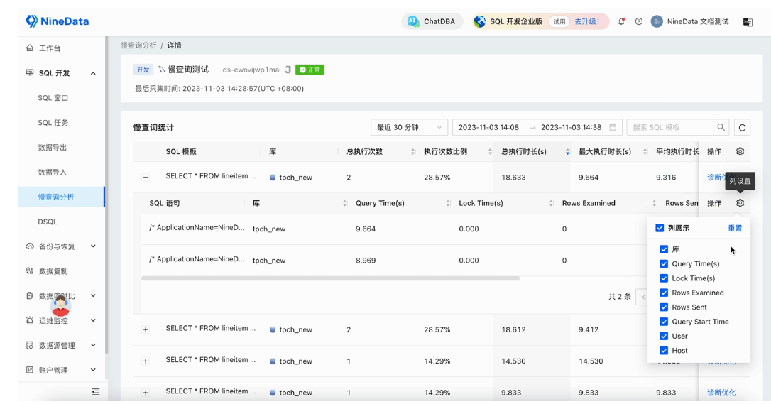This screenshot has height=404, width=771.
Task: Copy the datasource ID ds-cwovijwp1mai
Action: pos(288,70)
